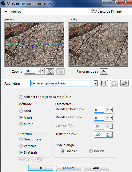Enable Afficher l'aperçu de la mosaïque
Viewport: 132px width, 172px height.
coord(21,97)
